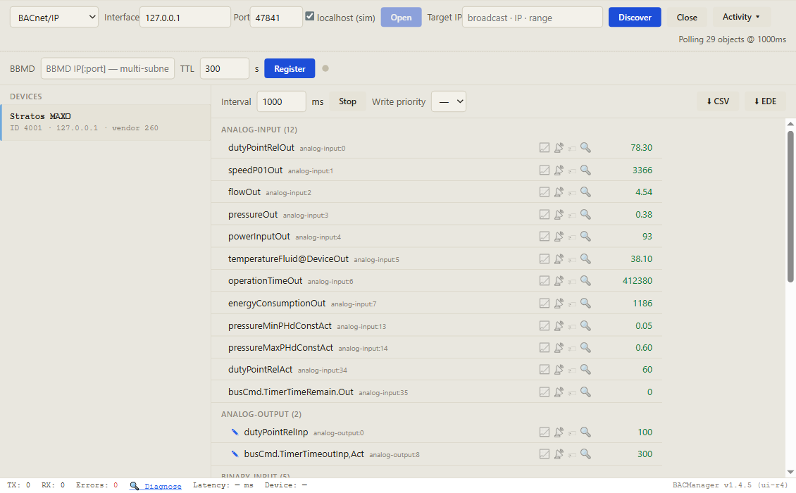Focus the TTL field
The height and width of the screenshot is (493, 796).
[225, 68]
